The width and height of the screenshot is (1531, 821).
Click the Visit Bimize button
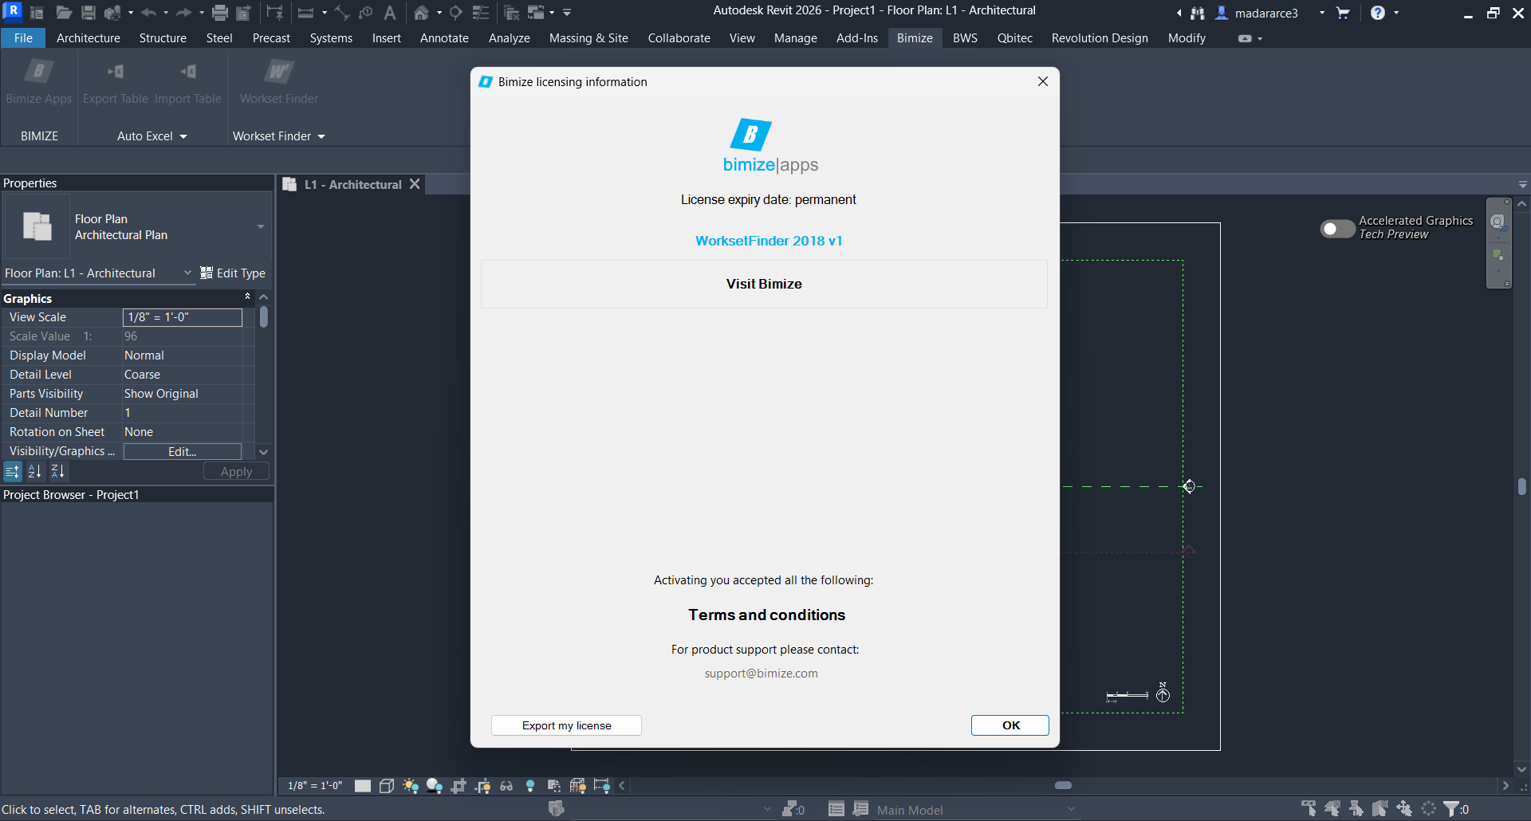tap(764, 284)
